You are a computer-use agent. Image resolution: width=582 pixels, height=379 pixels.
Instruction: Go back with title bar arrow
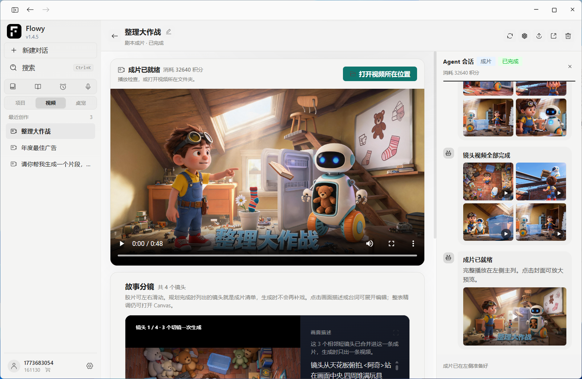(x=30, y=10)
